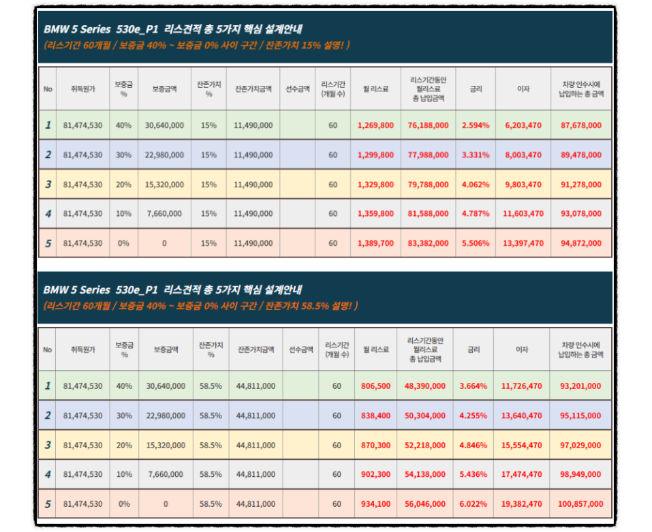Screen dimensions: 652x532
Task: Click monthly lease fee 806,500
Action: point(375,386)
